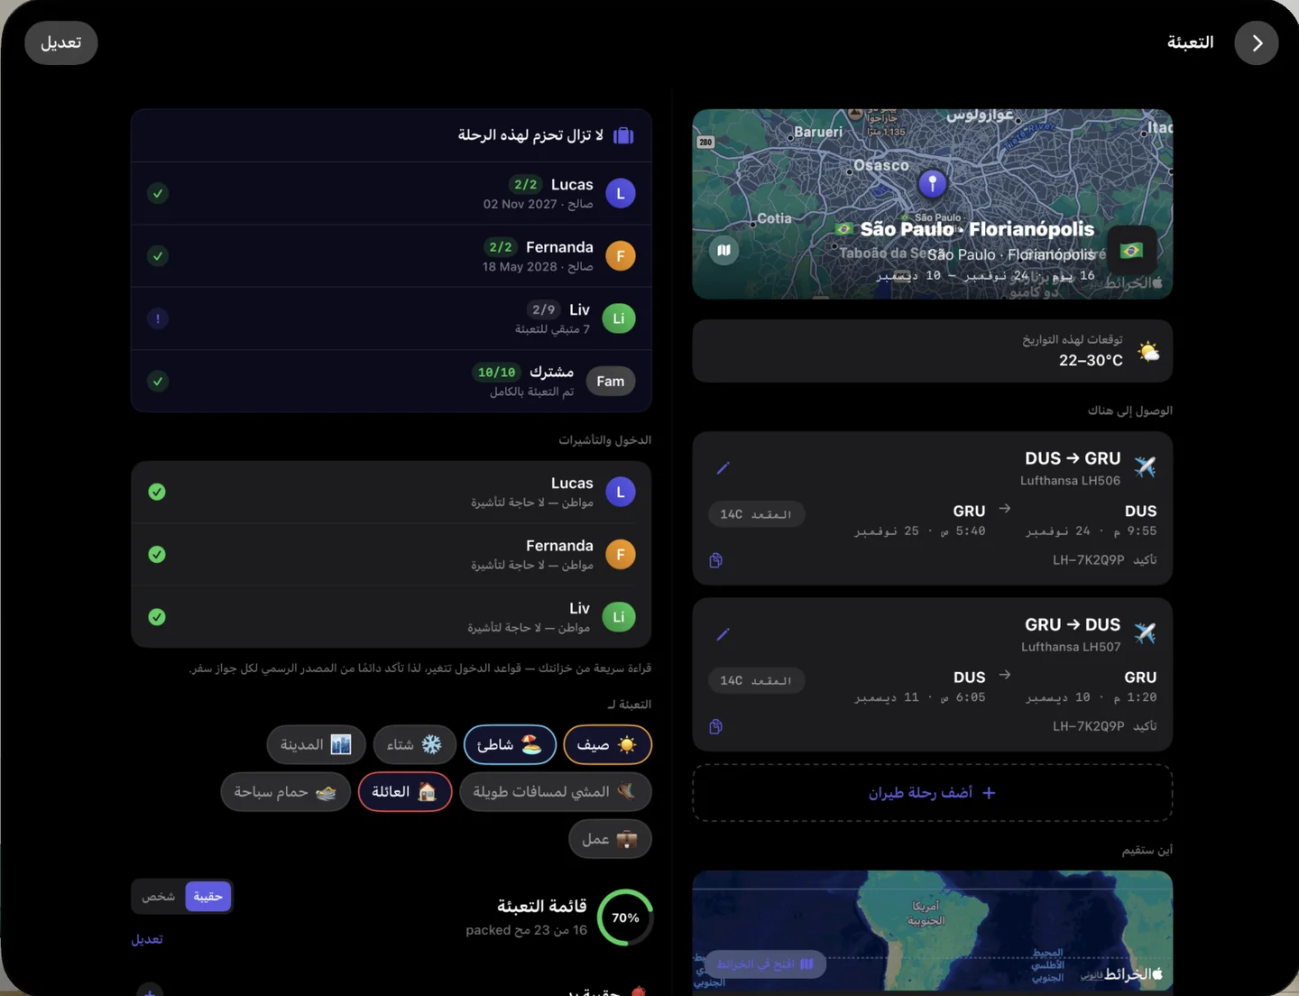Open the 14C seat badge on the LH506 flight

click(x=756, y=514)
